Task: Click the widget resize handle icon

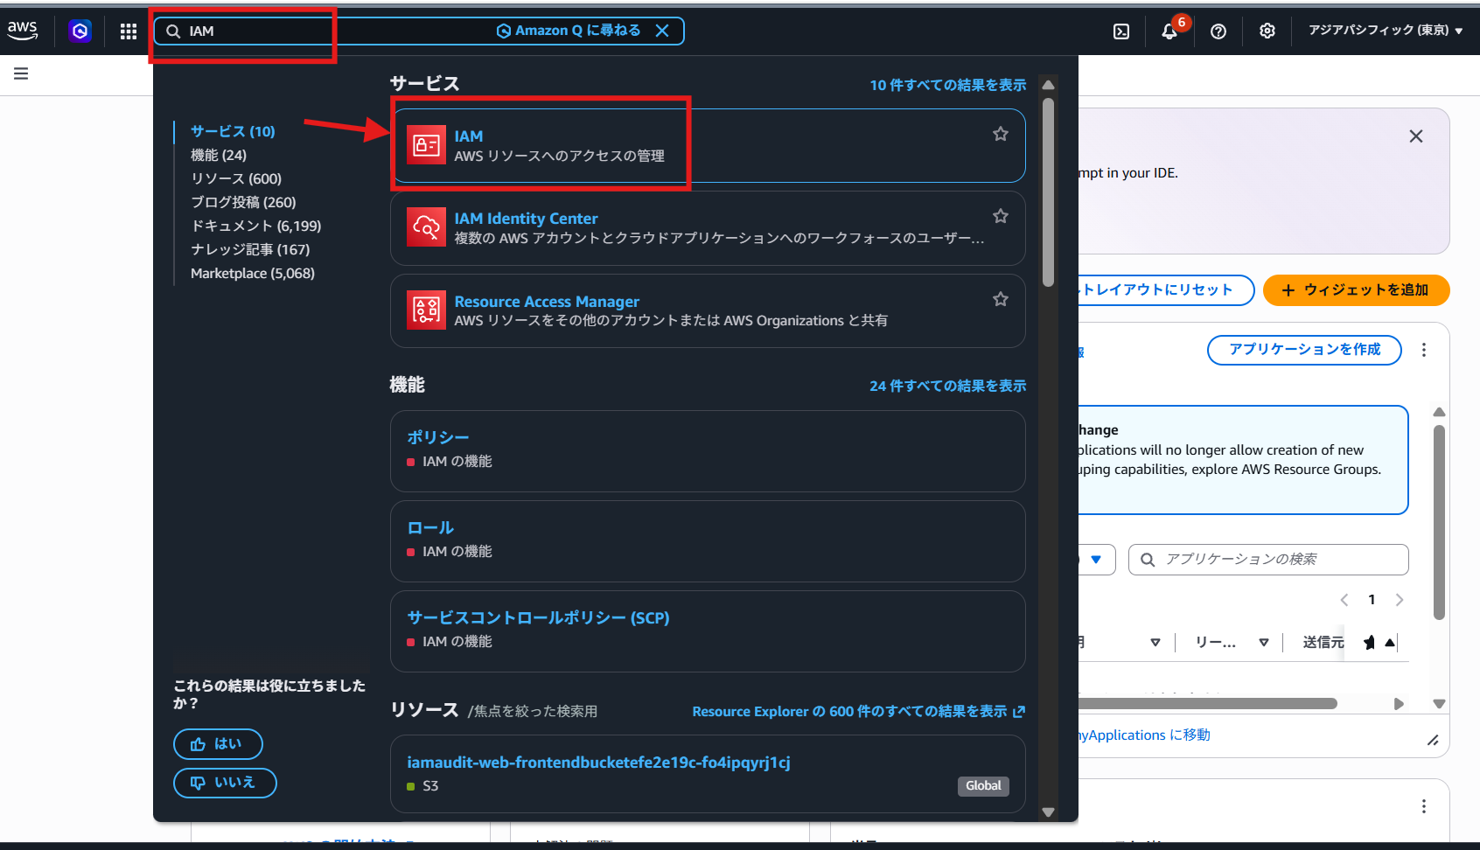Action: [1433, 741]
